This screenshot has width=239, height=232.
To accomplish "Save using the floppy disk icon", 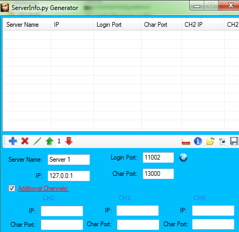I will click(234, 141).
